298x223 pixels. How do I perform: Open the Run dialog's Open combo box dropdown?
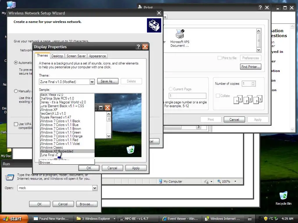(x=95, y=188)
